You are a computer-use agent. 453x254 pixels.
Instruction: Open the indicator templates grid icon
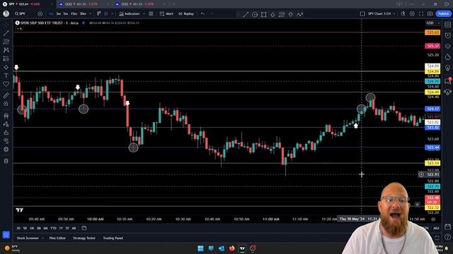(x=151, y=13)
